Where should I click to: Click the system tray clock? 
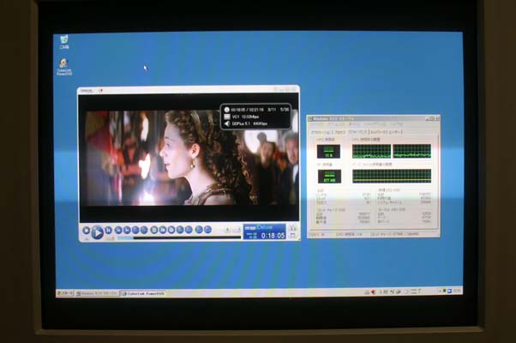point(457,291)
